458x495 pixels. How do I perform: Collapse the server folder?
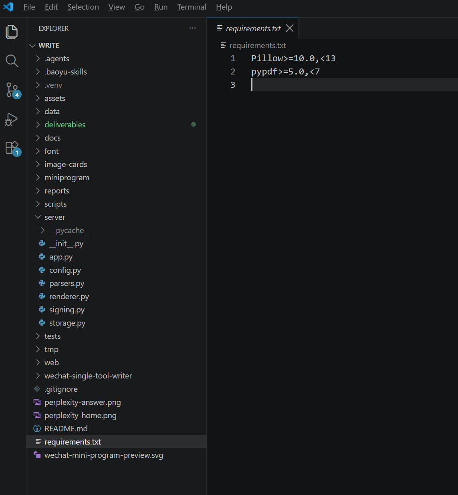coord(116,217)
